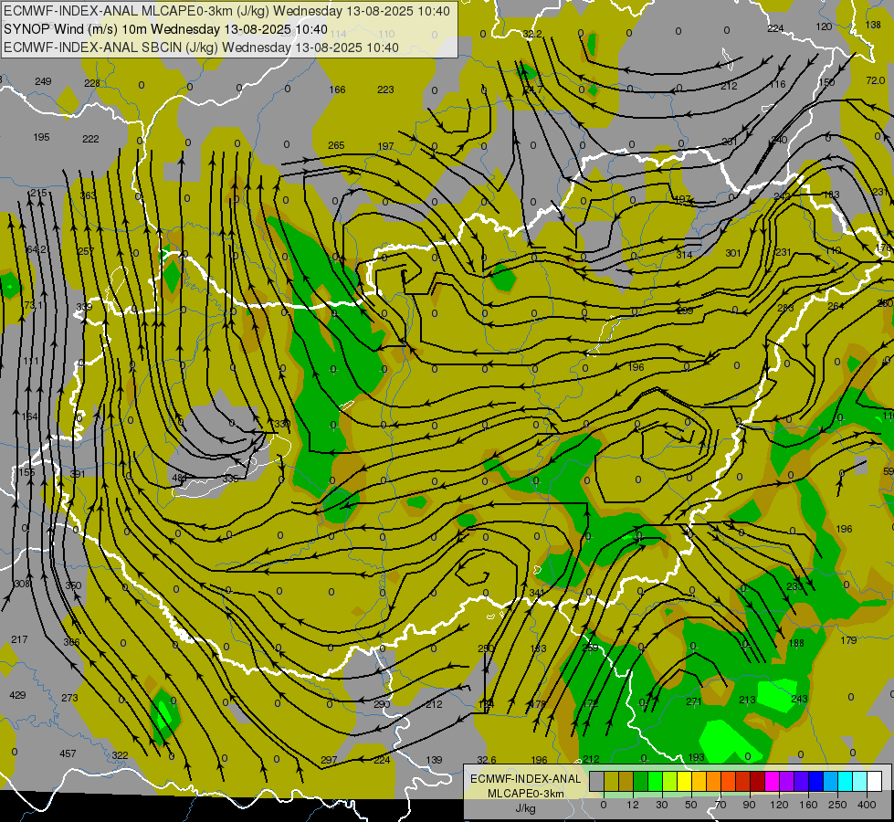Choose the lime yellow-green legend swatch
The height and width of the screenshot is (822, 894).
670,781
